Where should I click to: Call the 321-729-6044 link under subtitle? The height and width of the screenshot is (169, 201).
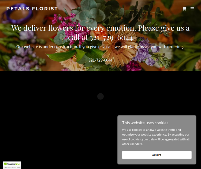coord(100,60)
